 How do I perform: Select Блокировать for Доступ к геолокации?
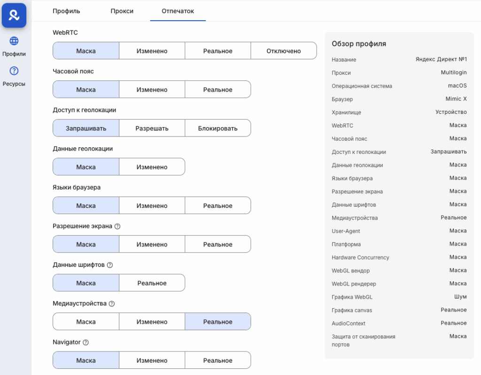click(217, 128)
